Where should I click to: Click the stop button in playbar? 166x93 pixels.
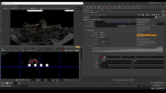[x=7, y=83]
